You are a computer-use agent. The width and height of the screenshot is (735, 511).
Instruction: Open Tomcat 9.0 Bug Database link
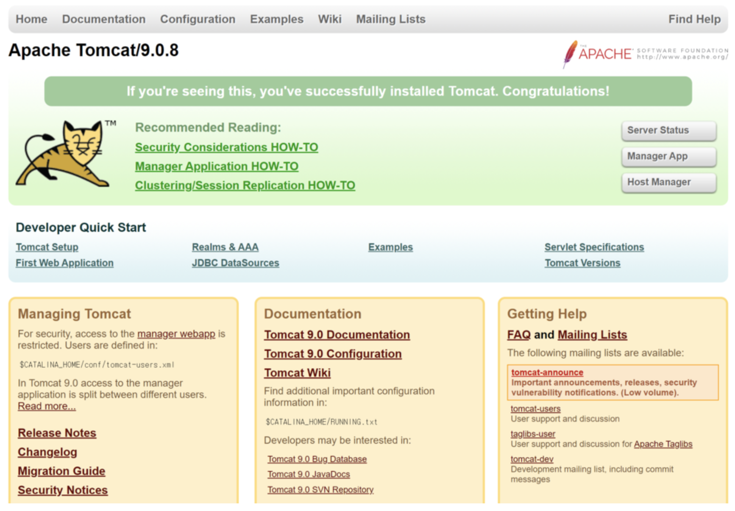[x=317, y=459]
